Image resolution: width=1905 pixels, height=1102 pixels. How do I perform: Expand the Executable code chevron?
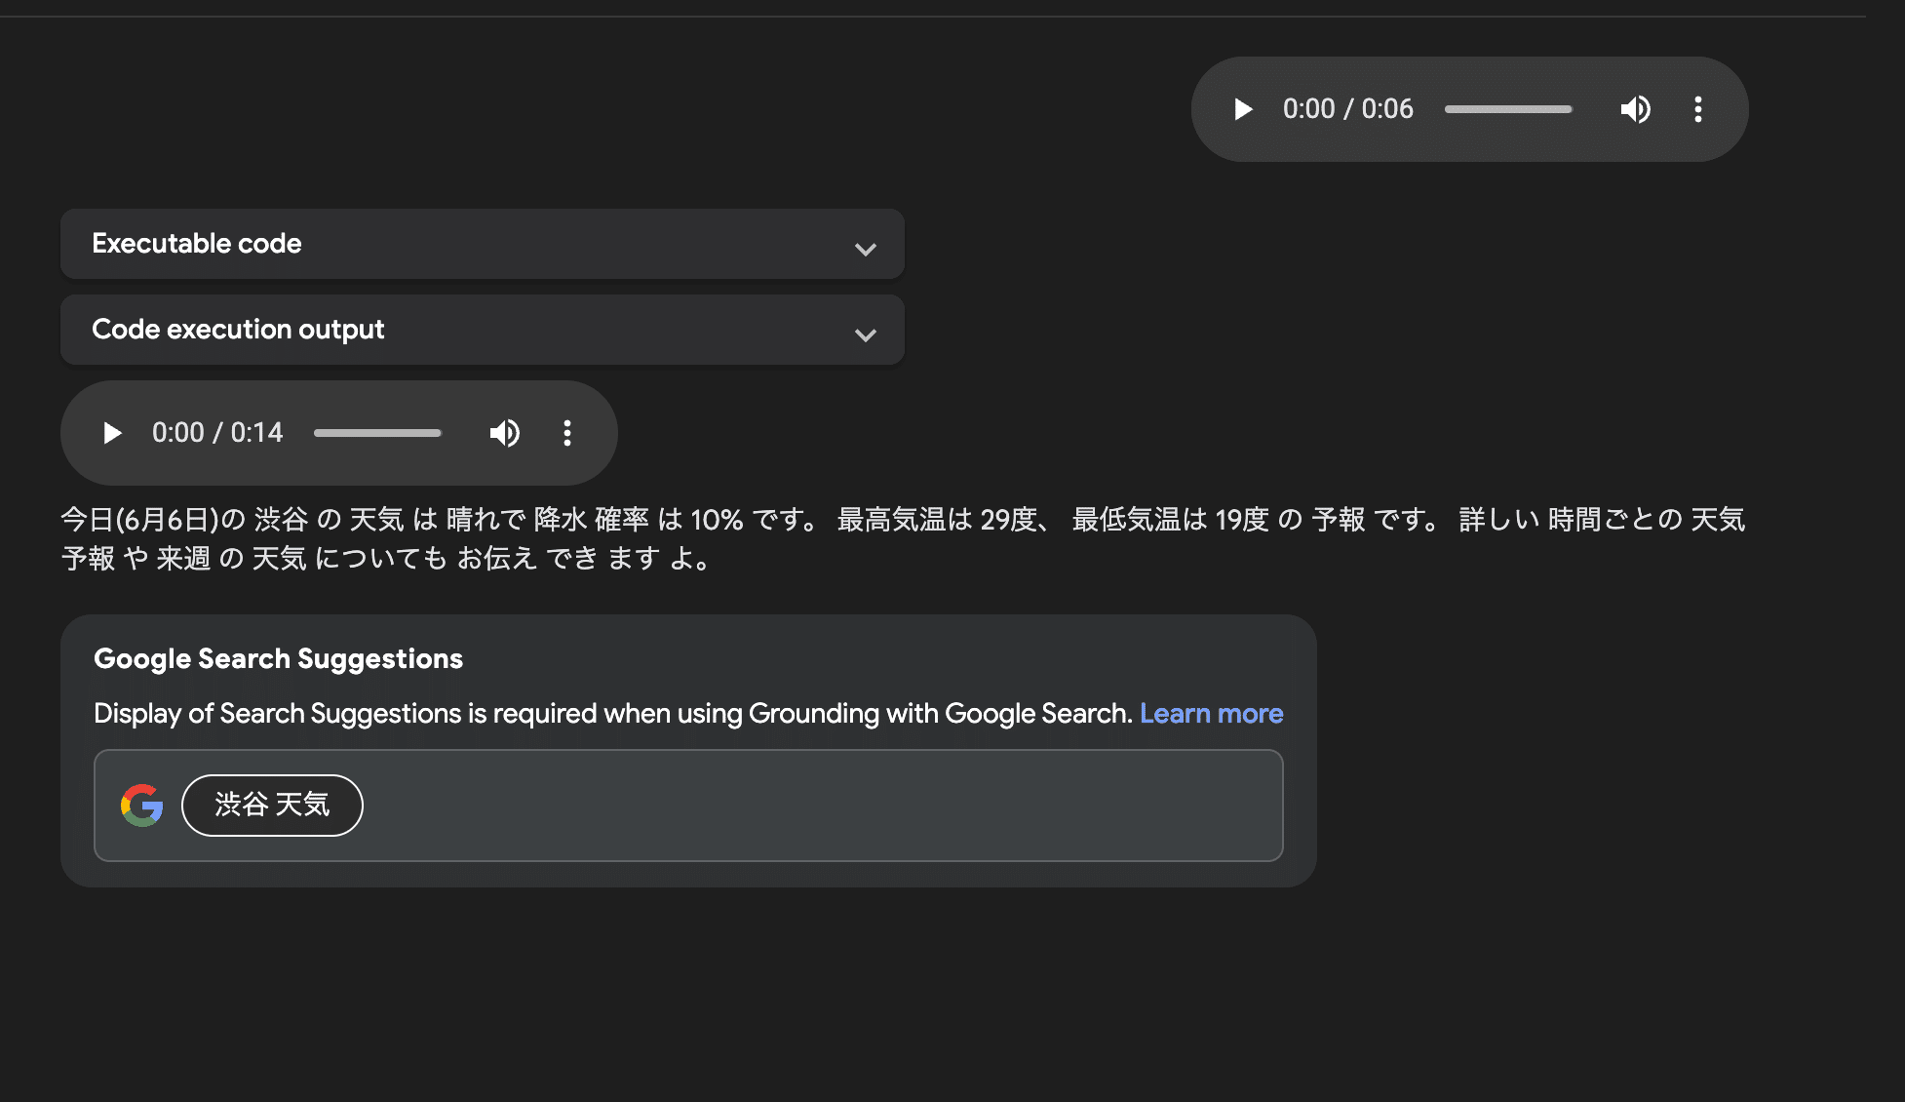[x=865, y=249]
